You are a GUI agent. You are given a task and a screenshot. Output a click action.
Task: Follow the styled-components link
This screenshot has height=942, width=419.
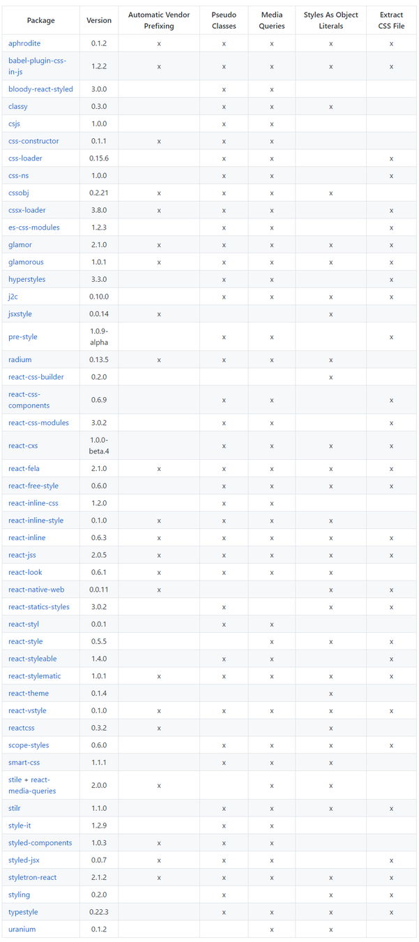(40, 843)
